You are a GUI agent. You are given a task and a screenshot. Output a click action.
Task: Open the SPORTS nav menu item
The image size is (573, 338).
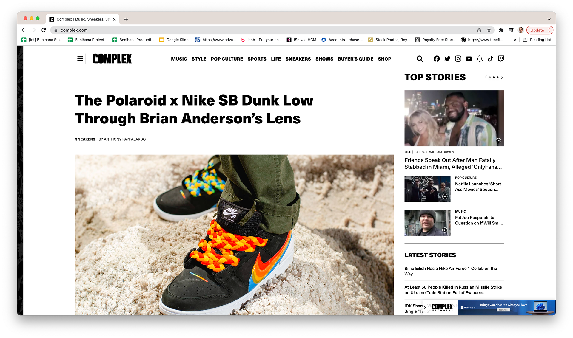[x=257, y=59]
